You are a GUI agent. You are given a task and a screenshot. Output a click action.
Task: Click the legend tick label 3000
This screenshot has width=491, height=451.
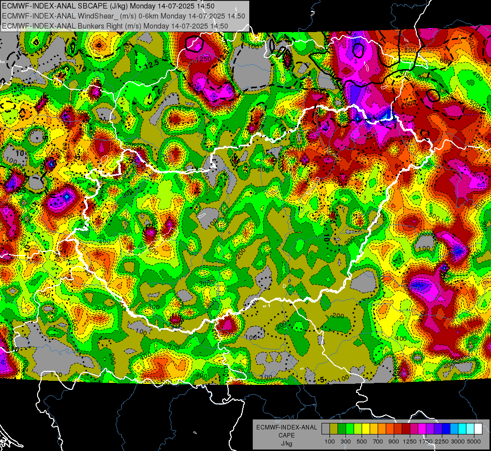pos(458,441)
